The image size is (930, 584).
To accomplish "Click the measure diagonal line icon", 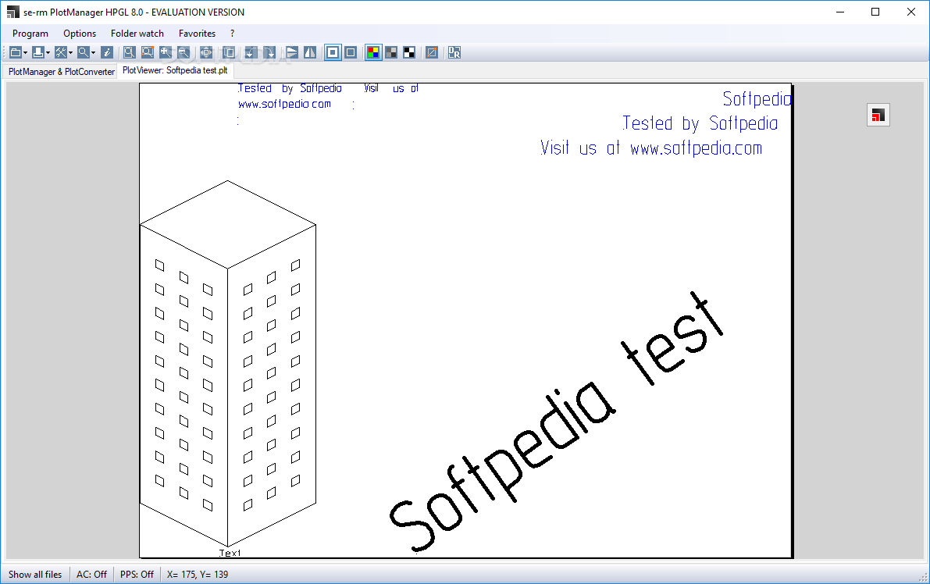I will pos(432,53).
